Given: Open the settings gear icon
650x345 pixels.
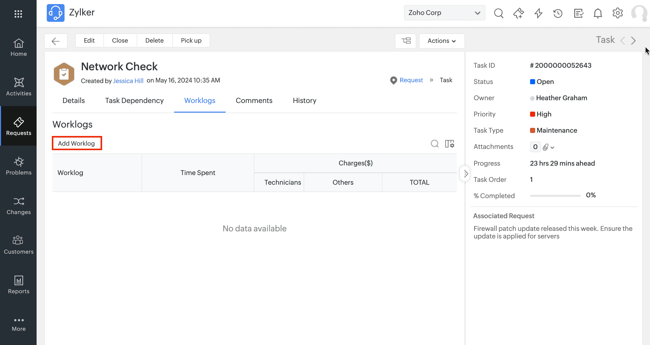Looking at the screenshot, I should click(x=617, y=13).
